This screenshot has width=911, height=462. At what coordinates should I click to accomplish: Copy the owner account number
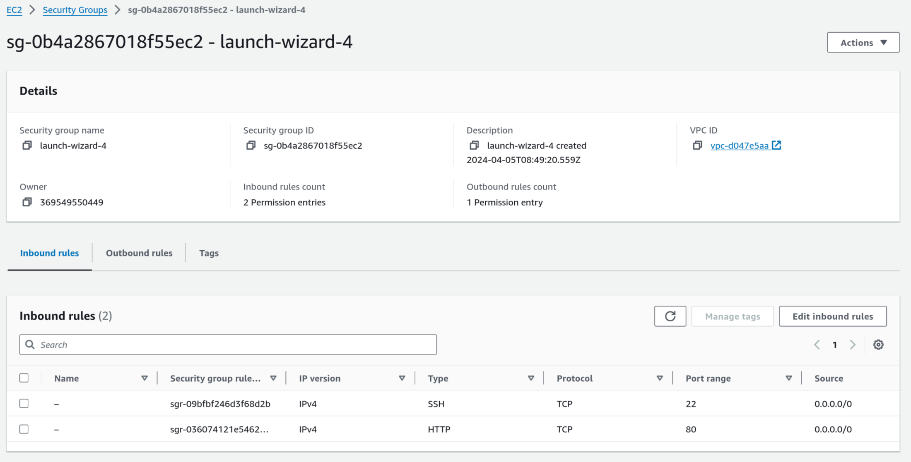click(27, 202)
